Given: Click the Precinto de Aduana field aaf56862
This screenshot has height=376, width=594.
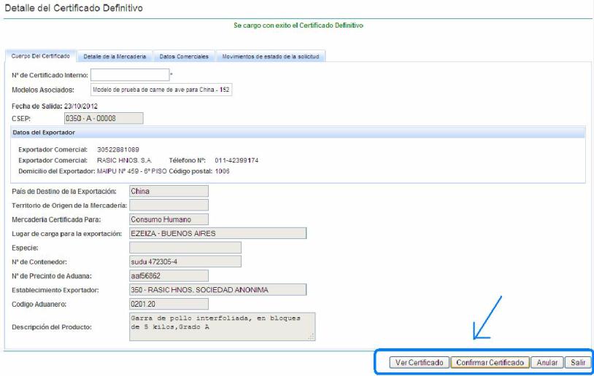Looking at the screenshot, I should [x=169, y=276].
